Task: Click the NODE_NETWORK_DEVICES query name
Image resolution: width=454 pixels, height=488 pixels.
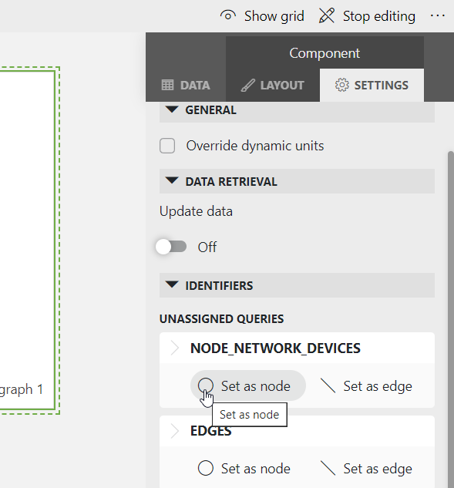Action: (275, 348)
